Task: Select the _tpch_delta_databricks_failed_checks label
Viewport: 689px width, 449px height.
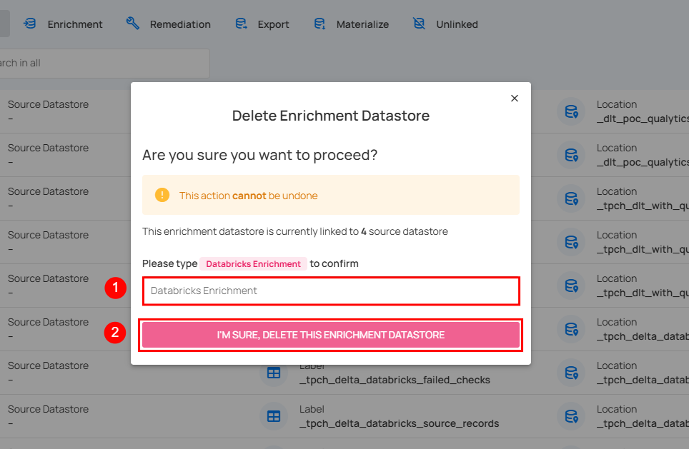Action: (395, 380)
